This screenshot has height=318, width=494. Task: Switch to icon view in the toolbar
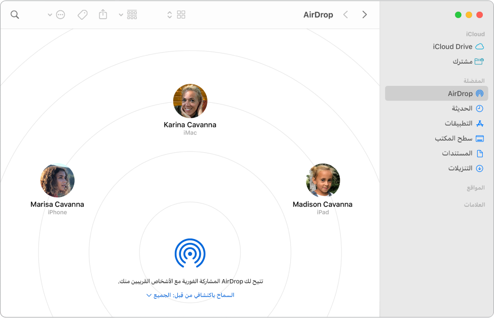(180, 14)
